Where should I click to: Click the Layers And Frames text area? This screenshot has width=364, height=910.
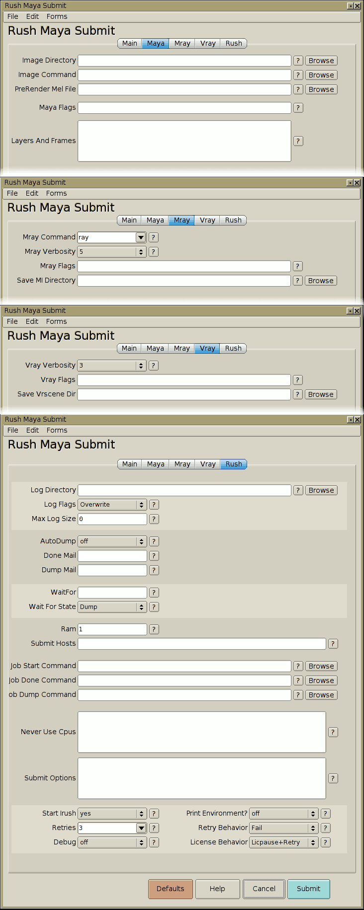point(184,141)
